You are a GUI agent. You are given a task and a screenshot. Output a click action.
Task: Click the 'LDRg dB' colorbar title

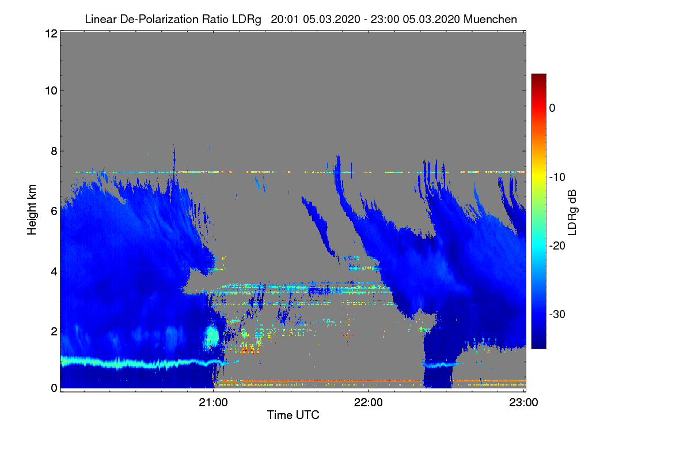click(572, 211)
